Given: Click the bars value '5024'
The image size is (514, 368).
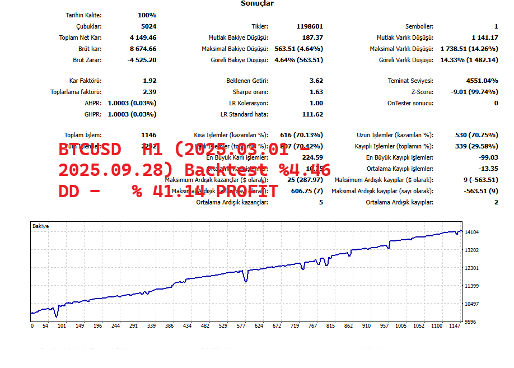Looking at the screenshot, I should (148, 26).
